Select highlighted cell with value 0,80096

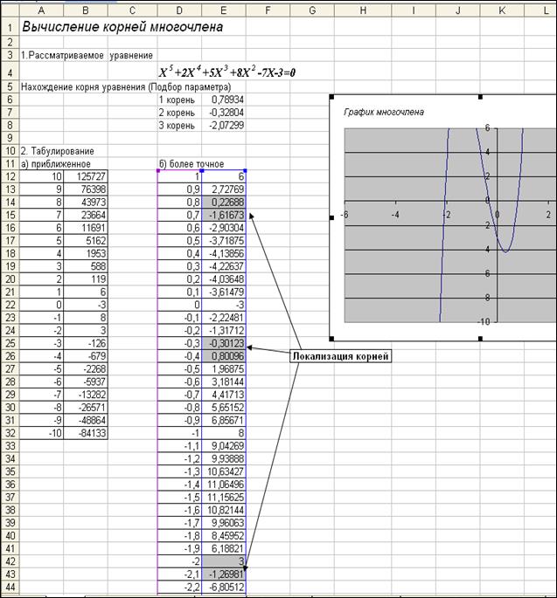[x=224, y=356]
